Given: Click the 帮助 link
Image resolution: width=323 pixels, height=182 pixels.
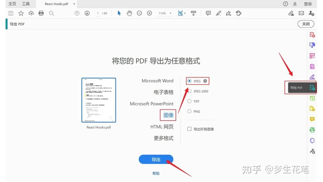Looking at the screenshot, I should (x=156, y=173).
